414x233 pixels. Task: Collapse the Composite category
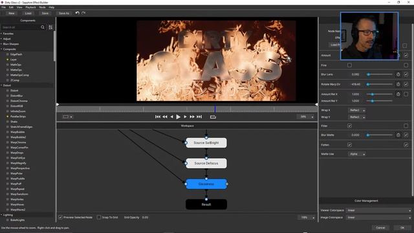tap(1, 49)
